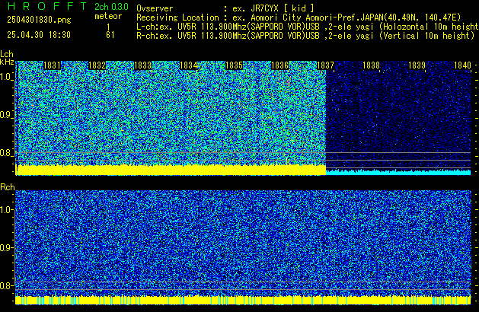Click the HROFFT title text
Image resolution: width=479 pixels, height=312 pixels.
48,6
